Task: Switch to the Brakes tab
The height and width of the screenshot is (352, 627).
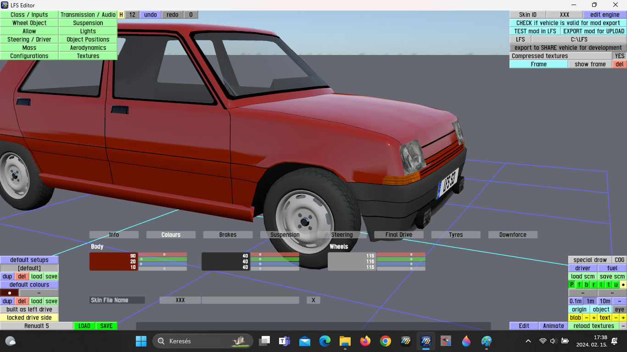Action: click(x=228, y=235)
